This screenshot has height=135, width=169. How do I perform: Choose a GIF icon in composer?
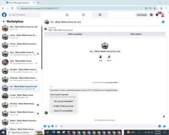click(56, 126)
